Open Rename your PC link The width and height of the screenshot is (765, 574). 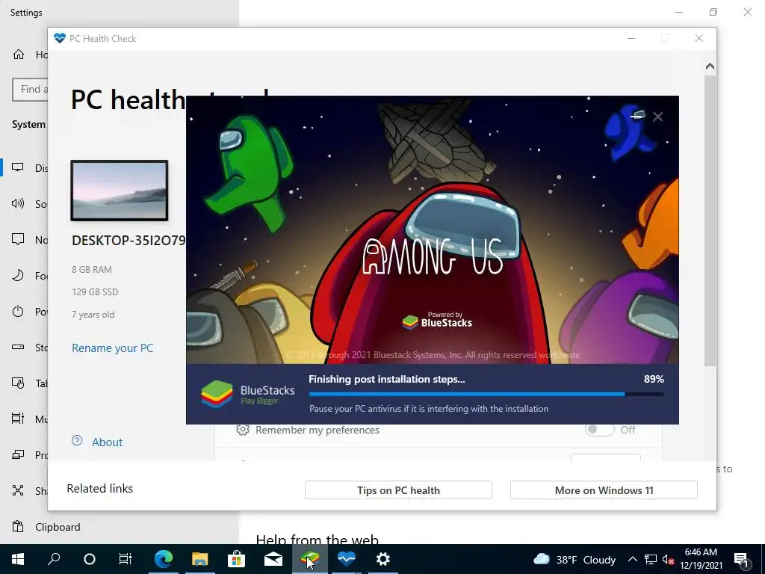point(112,348)
